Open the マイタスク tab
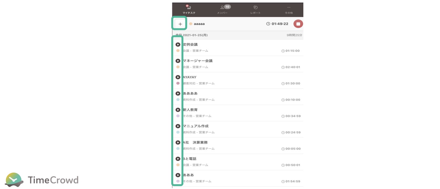Image resolution: width=440 pixels, height=189 pixels. 189,9
